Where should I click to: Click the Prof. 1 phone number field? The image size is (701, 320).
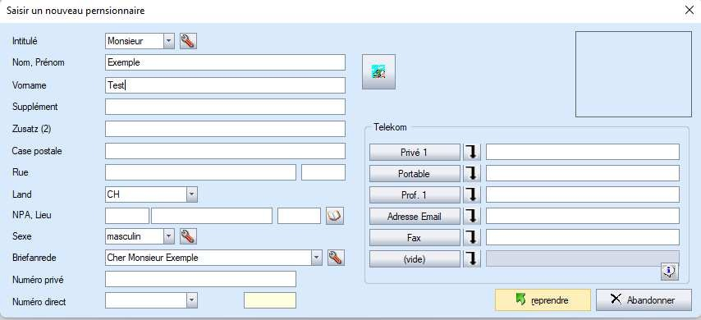583,194
